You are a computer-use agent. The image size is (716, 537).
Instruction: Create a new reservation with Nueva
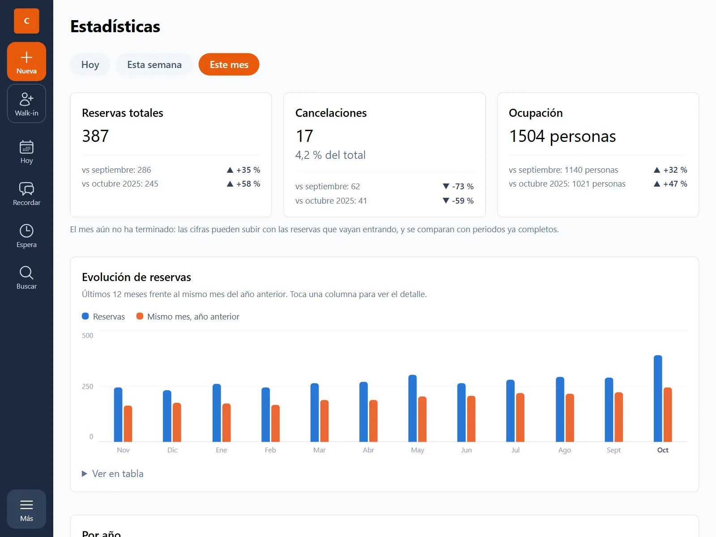26,62
